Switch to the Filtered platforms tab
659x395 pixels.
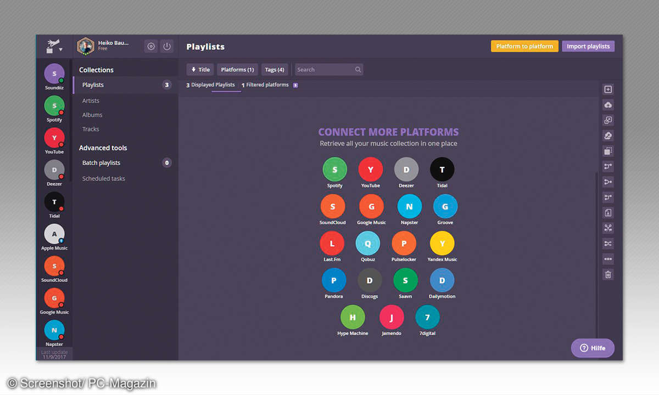pos(265,85)
